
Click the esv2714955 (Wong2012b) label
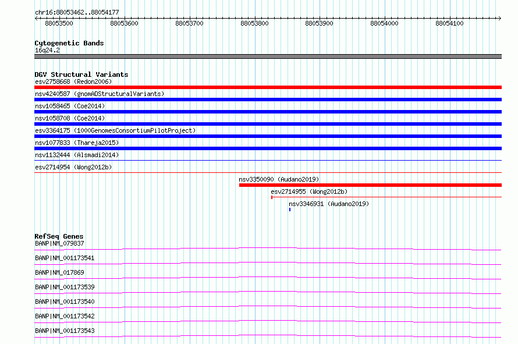pos(309,191)
